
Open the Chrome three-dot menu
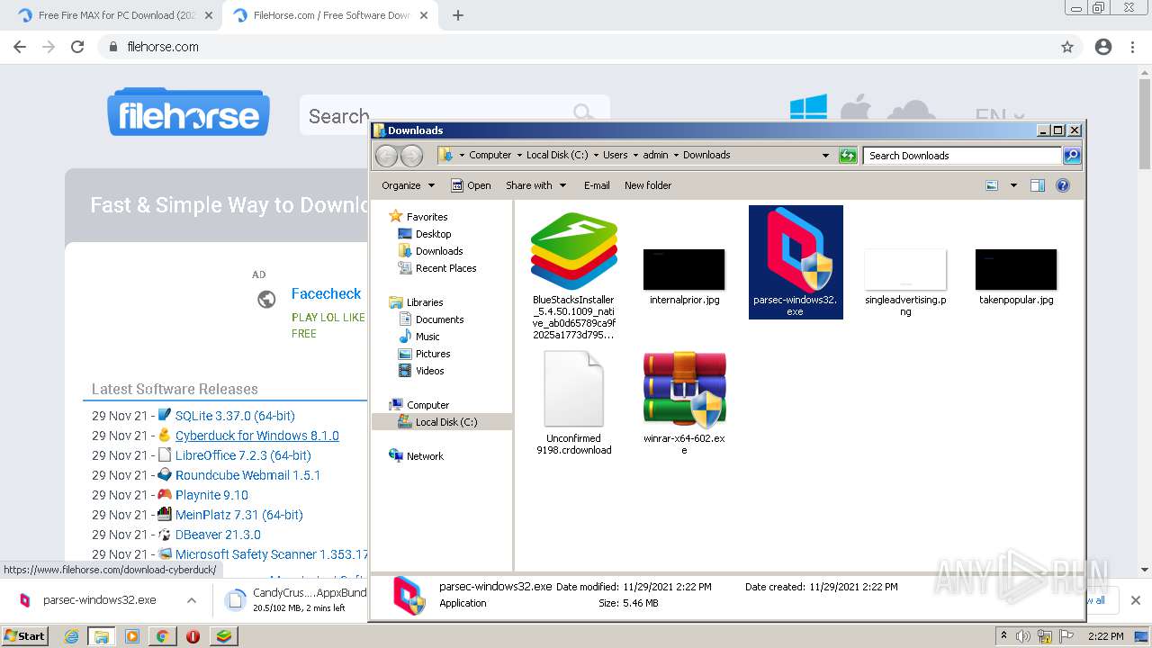1132,47
